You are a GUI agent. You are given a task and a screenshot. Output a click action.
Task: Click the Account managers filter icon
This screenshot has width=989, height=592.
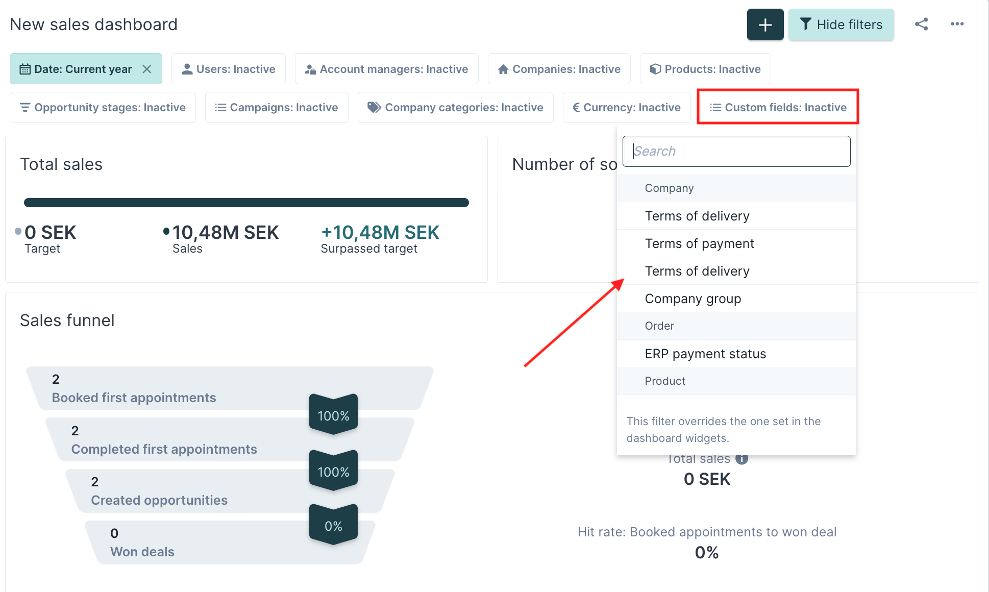point(310,69)
